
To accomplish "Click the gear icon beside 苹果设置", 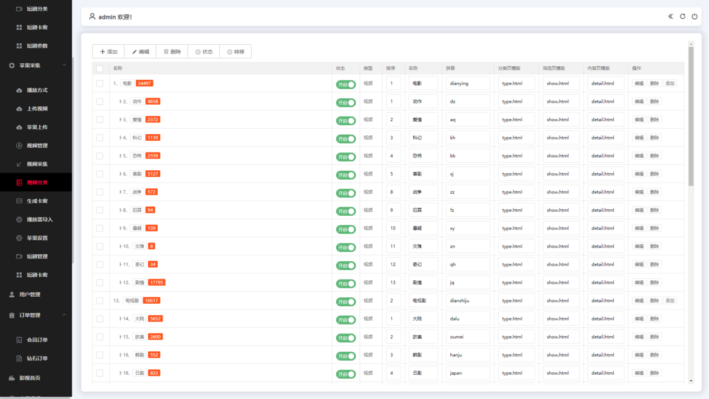I will tap(19, 238).
